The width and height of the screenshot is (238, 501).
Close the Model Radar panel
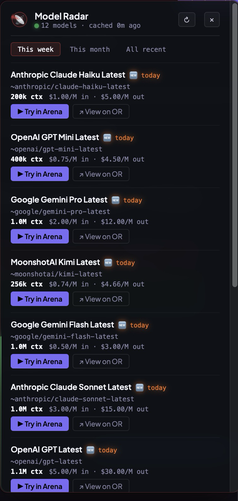tap(212, 20)
